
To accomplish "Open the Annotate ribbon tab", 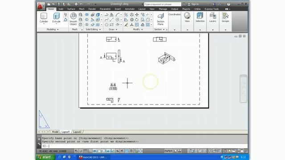I will click(x=130, y=9).
